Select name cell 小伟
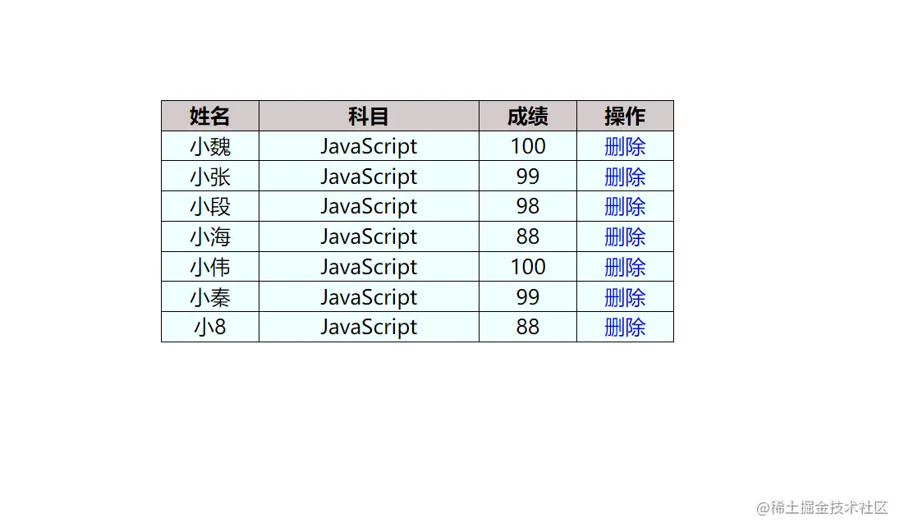Screen dimensions: 904x532 tap(210, 267)
